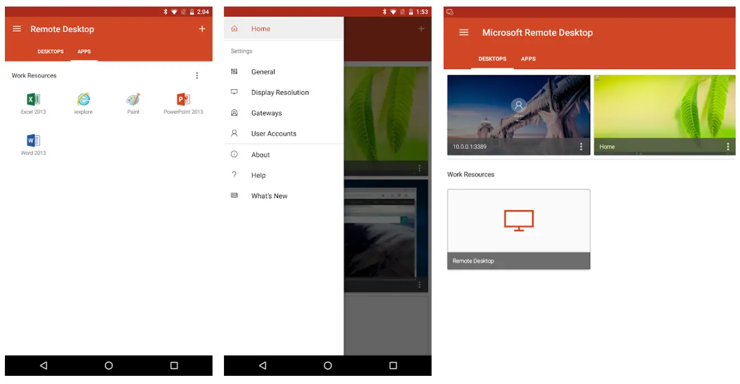Screen dimensions: 740x384
Task: Switch to APPS tab on tablet screen
Action: (528, 59)
